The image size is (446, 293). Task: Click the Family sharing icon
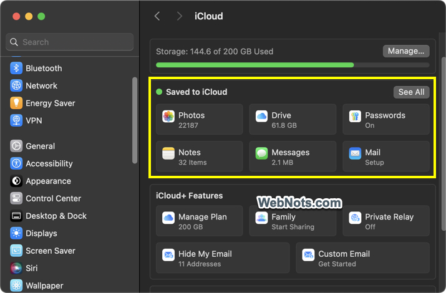point(261,218)
